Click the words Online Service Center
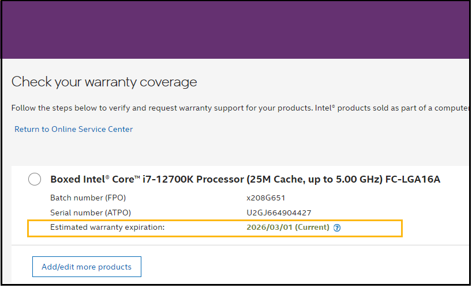This screenshot has width=472, height=288. [92, 129]
